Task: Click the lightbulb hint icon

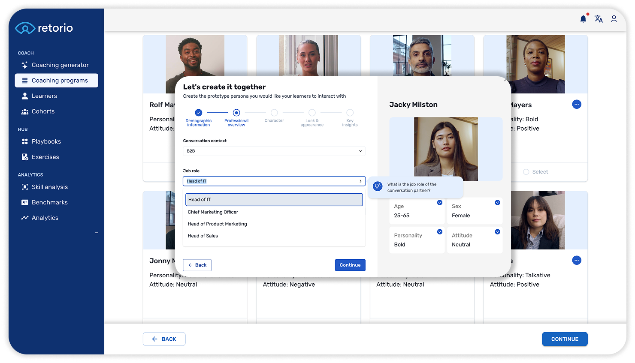Action: 378,186
